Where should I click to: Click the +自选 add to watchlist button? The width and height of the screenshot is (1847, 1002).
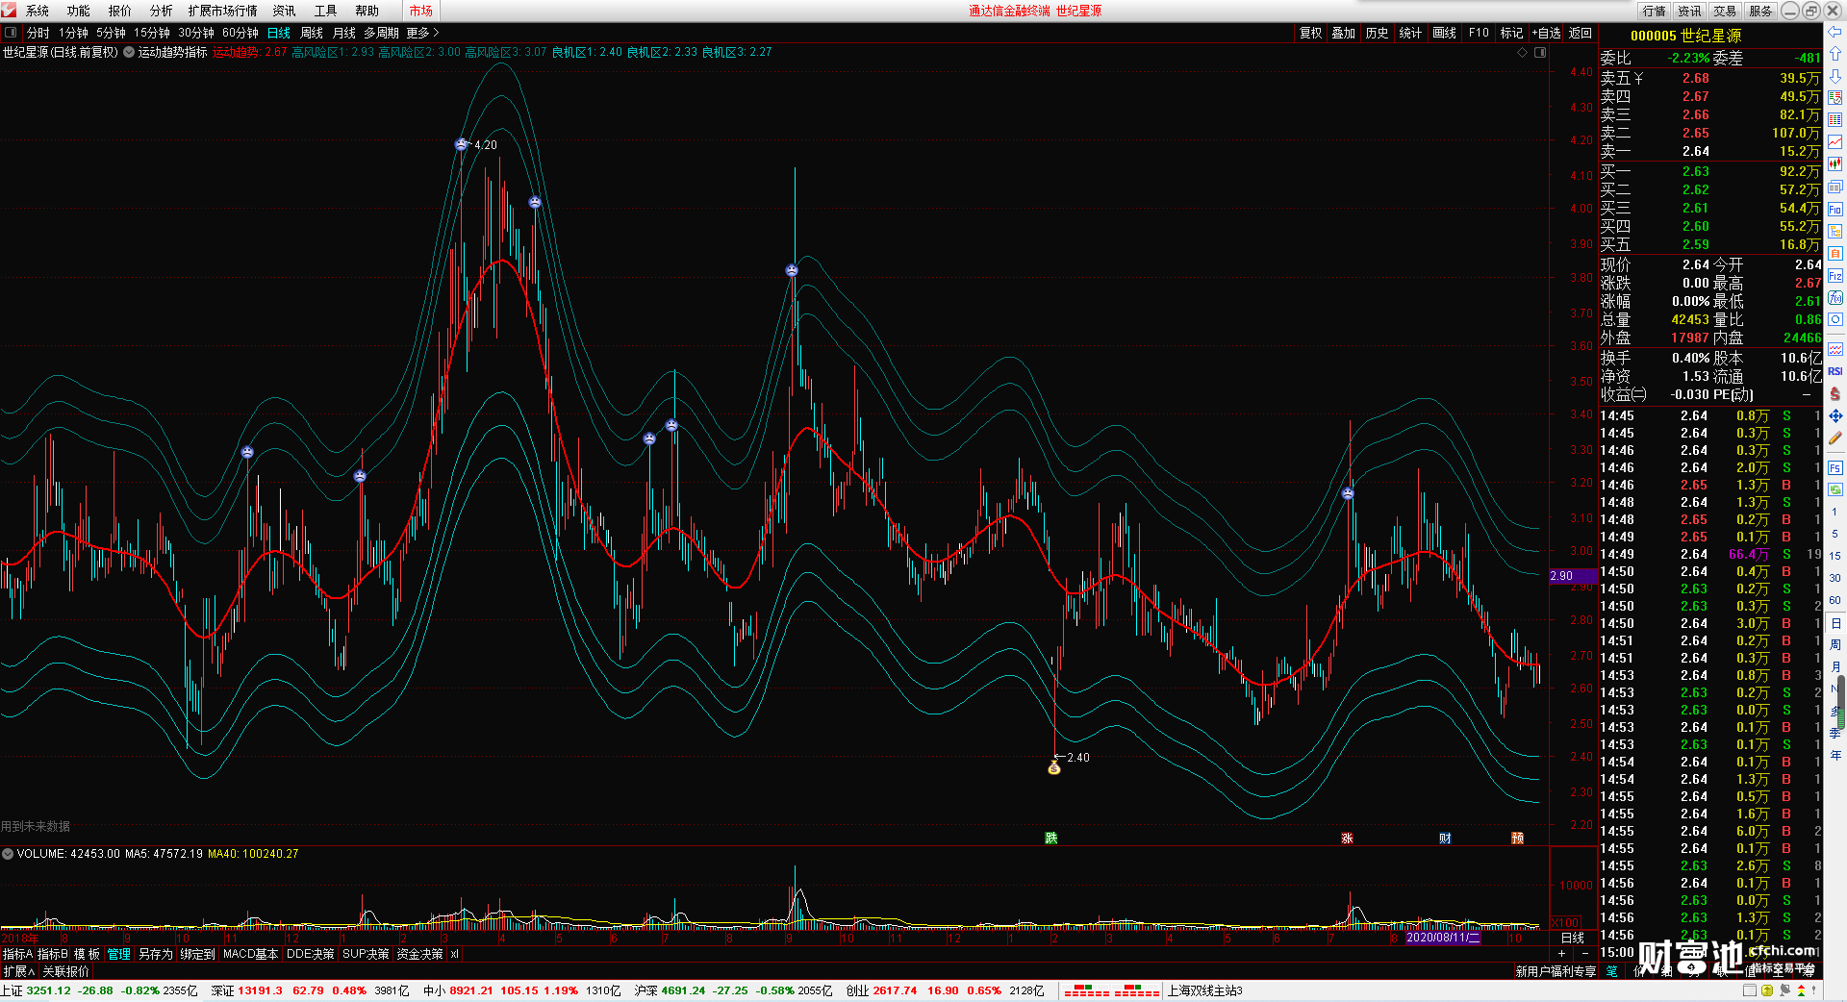[x=1546, y=33]
